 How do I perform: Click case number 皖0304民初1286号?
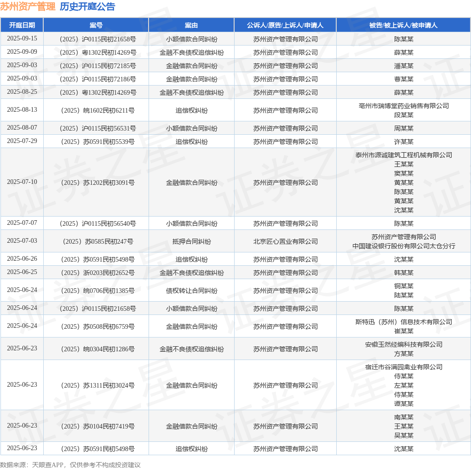click(x=98, y=349)
